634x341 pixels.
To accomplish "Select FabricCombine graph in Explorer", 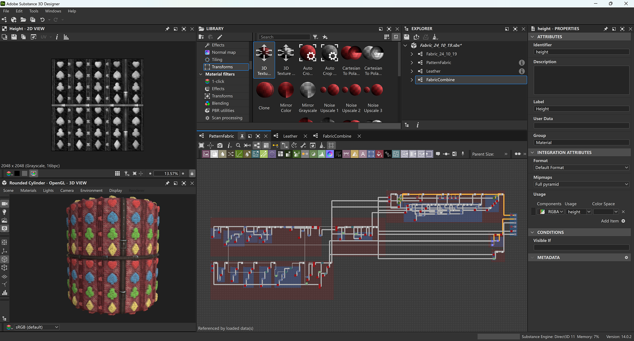I will [x=471, y=80].
